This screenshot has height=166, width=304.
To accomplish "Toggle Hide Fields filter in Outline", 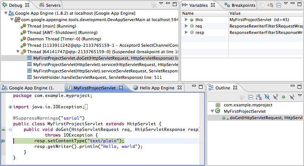I will pyautogui.click(x=267, y=97).
